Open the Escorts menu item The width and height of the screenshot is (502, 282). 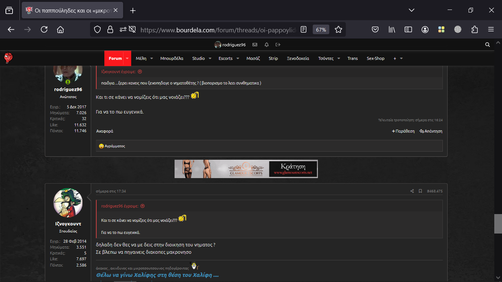coord(226,58)
